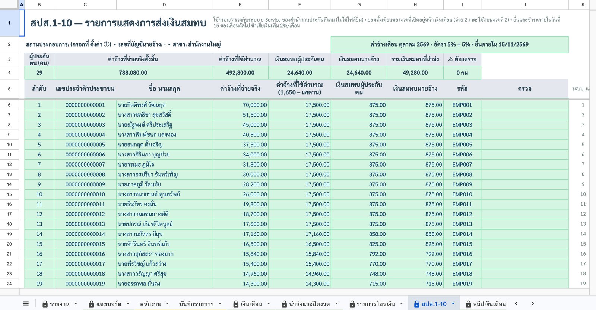
Task: Select the EMP010 code cell
Action: click(x=462, y=194)
